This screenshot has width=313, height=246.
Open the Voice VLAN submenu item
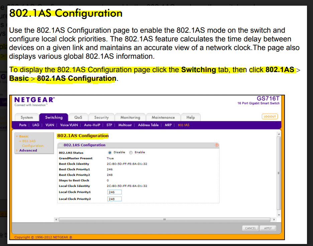69,125
